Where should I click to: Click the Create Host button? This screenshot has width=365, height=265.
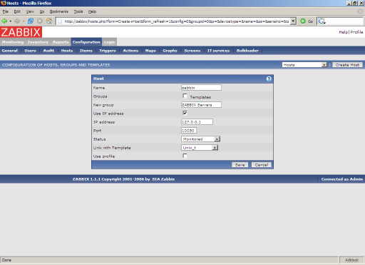(347, 65)
